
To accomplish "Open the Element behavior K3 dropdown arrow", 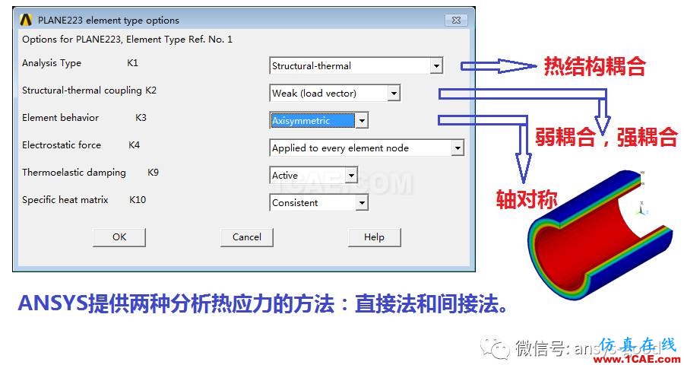I will (362, 121).
